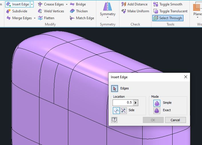The width and height of the screenshot is (202, 145).
Task: Click the Edges selection arrow button
Action: click(115, 89)
